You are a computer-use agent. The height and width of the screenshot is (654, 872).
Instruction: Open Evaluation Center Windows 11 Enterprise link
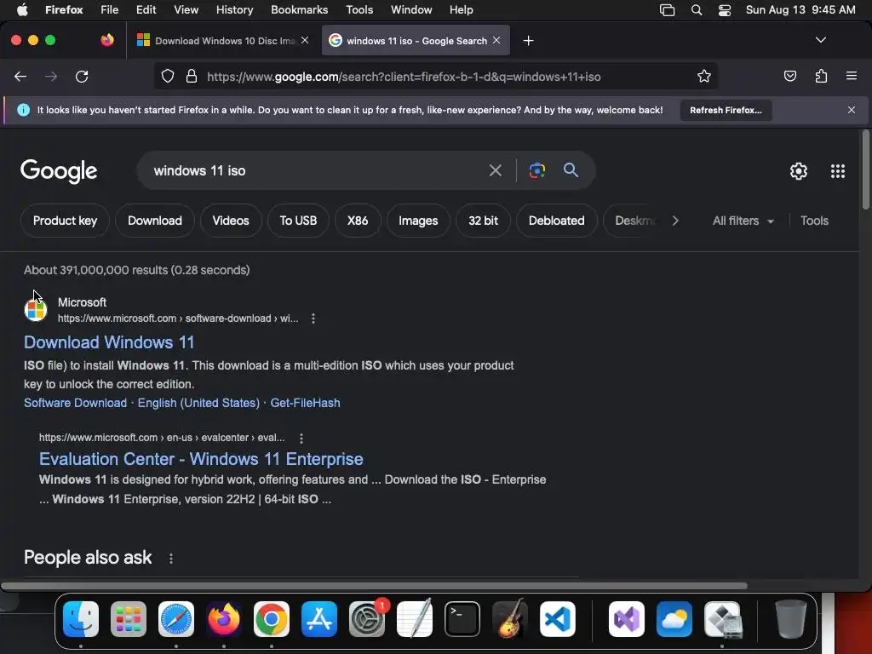(201, 459)
